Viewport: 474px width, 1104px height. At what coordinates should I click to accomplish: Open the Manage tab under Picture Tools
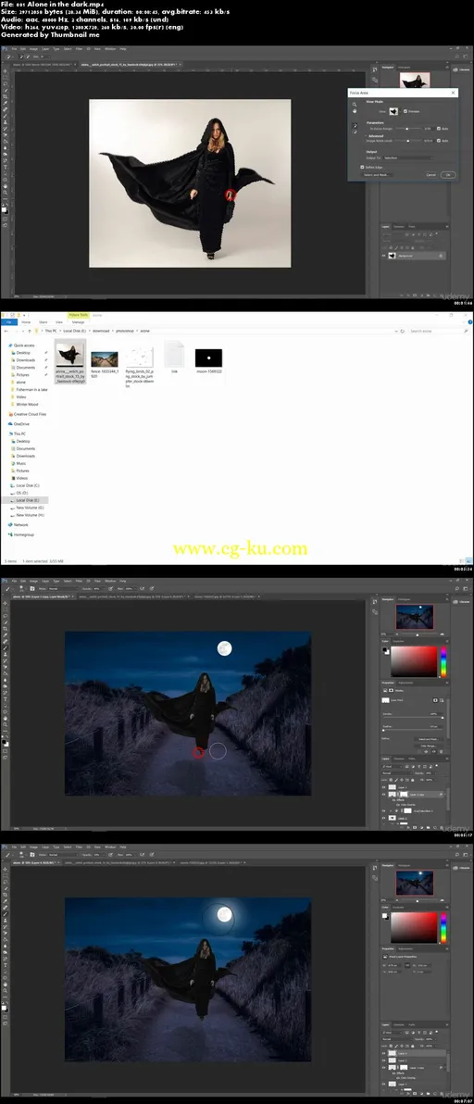click(x=78, y=321)
